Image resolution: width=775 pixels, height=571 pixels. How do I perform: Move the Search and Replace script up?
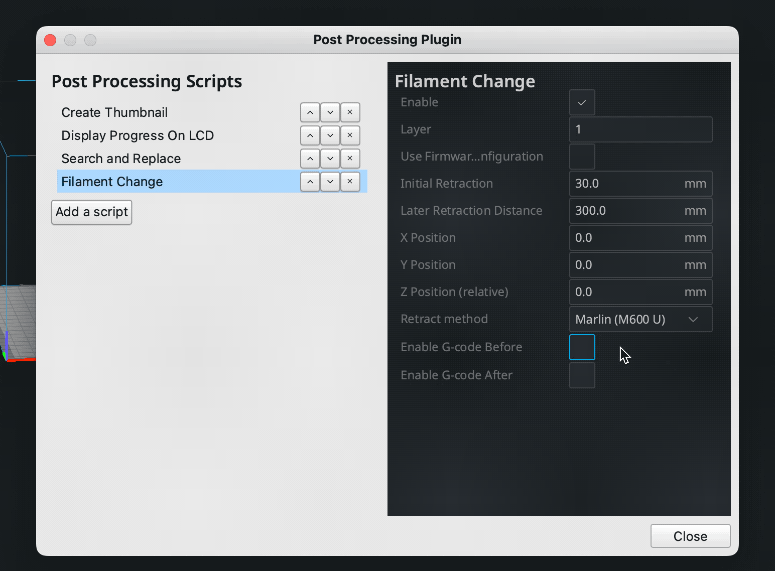(x=310, y=159)
